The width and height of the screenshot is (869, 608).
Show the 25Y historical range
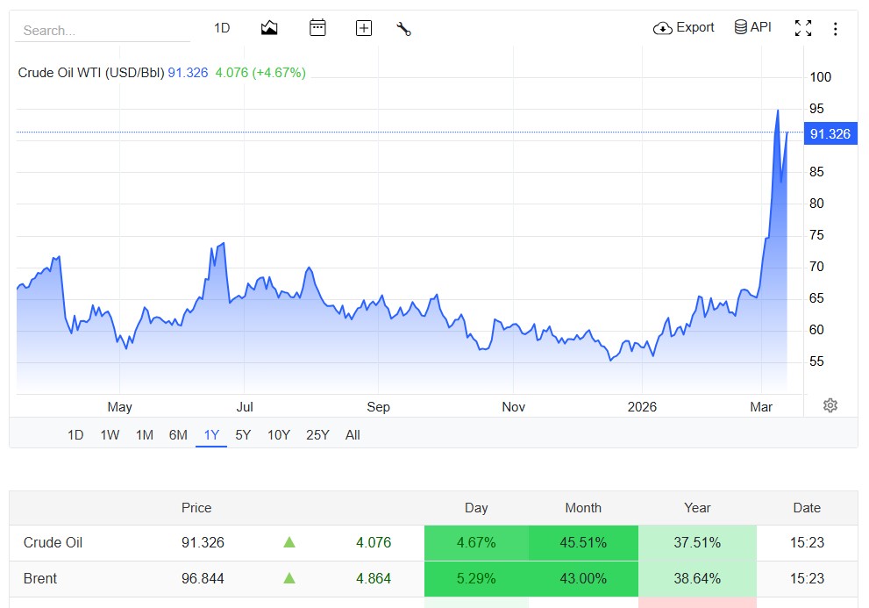[x=317, y=435]
